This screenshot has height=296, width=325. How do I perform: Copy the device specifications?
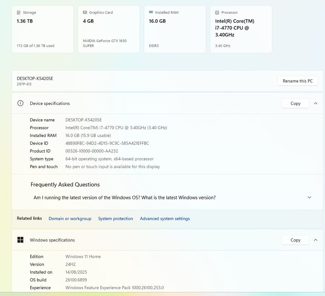295,103
